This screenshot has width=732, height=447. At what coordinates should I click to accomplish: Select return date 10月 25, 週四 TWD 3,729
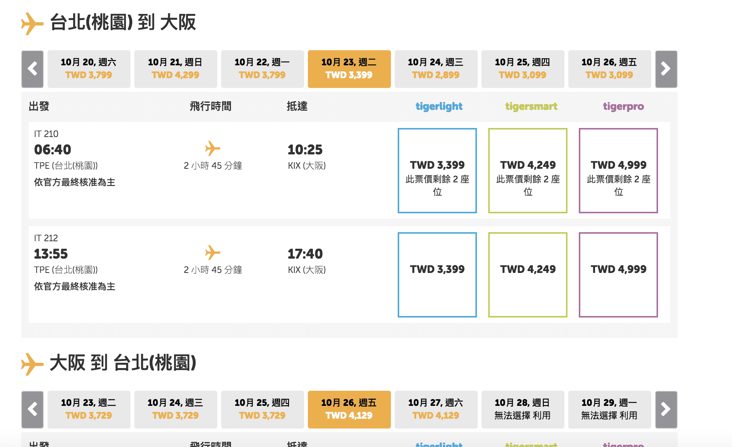coord(263,410)
